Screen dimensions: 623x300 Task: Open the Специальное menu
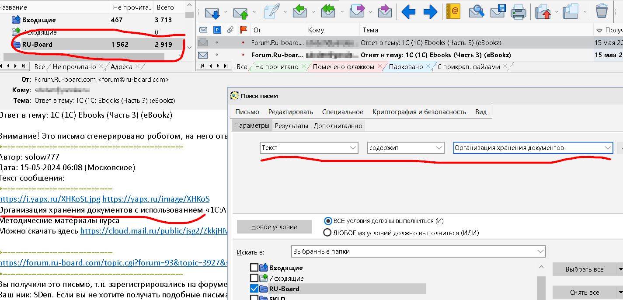click(343, 112)
